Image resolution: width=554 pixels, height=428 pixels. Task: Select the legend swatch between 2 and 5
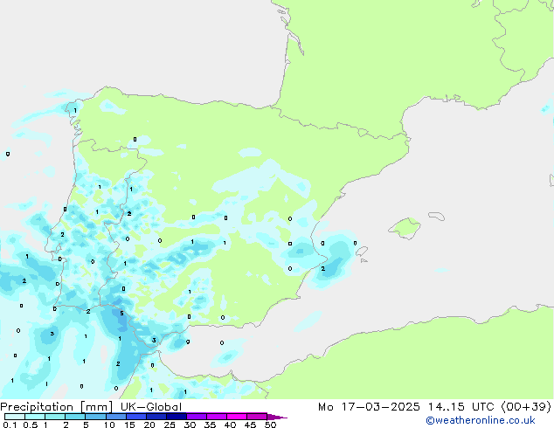click(x=75, y=417)
